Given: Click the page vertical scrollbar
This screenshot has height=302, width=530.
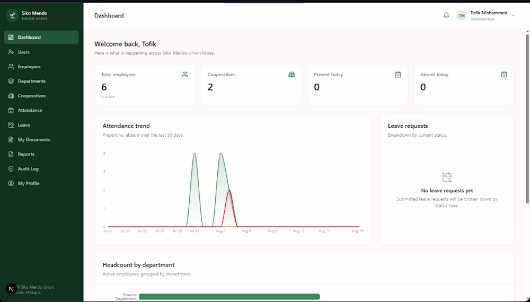Looking at the screenshot, I should (527, 118).
